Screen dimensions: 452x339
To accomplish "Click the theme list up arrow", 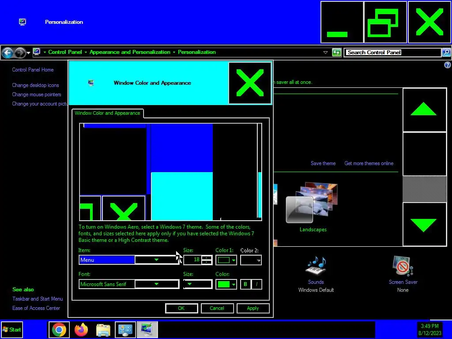I will (424, 110).
